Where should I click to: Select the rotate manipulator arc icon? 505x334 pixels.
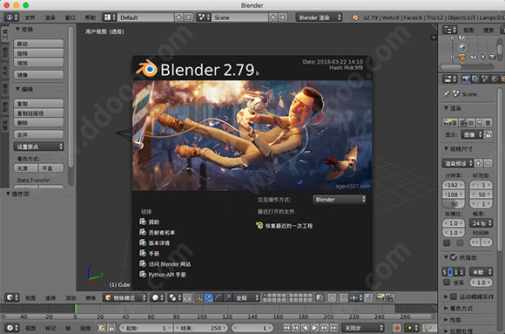point(218,297)
